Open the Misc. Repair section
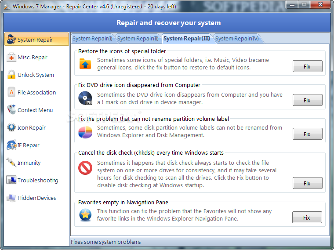This screenshot has width=334, height=250. coord(36,57)
